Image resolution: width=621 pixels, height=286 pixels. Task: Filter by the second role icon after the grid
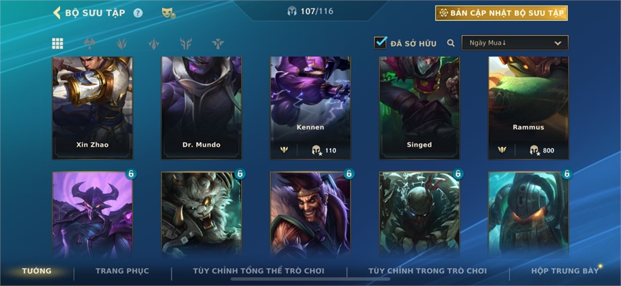[121, 43]
